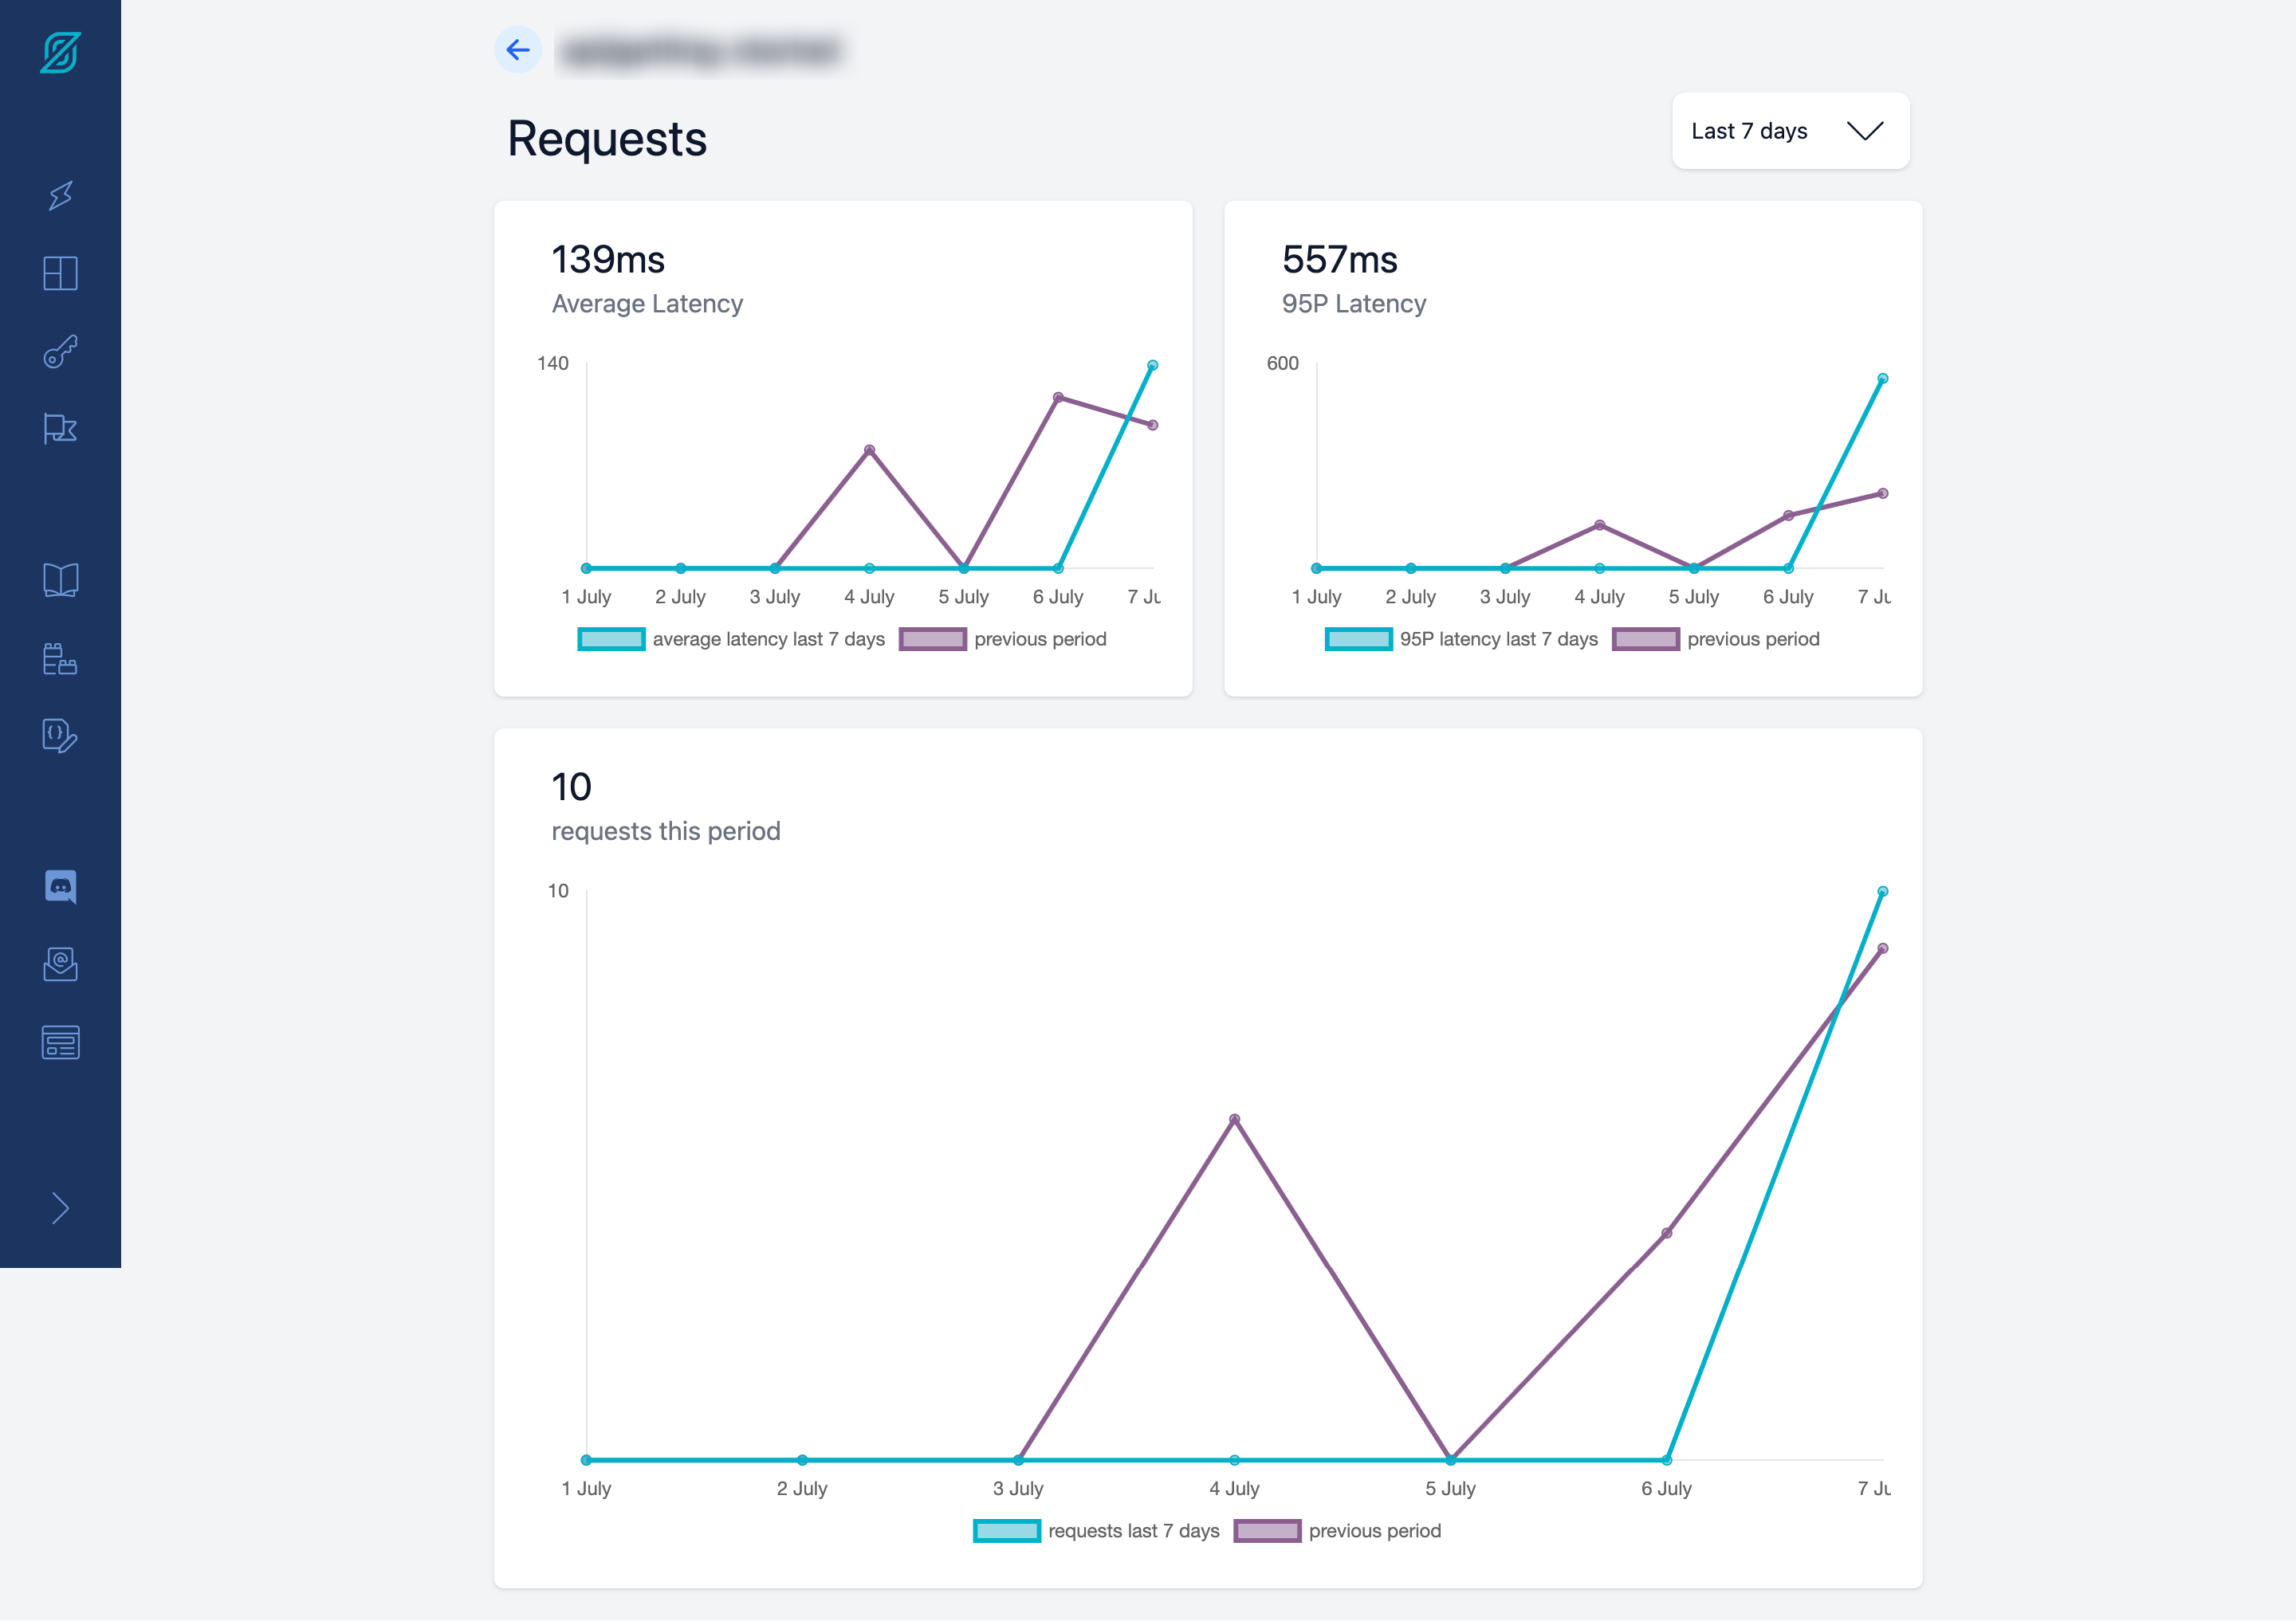Open the API keys key icon

pyautogui.click(x=60, y=351)
